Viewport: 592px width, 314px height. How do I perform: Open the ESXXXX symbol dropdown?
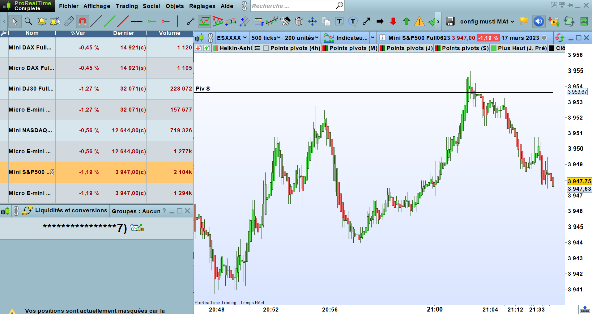232,38
